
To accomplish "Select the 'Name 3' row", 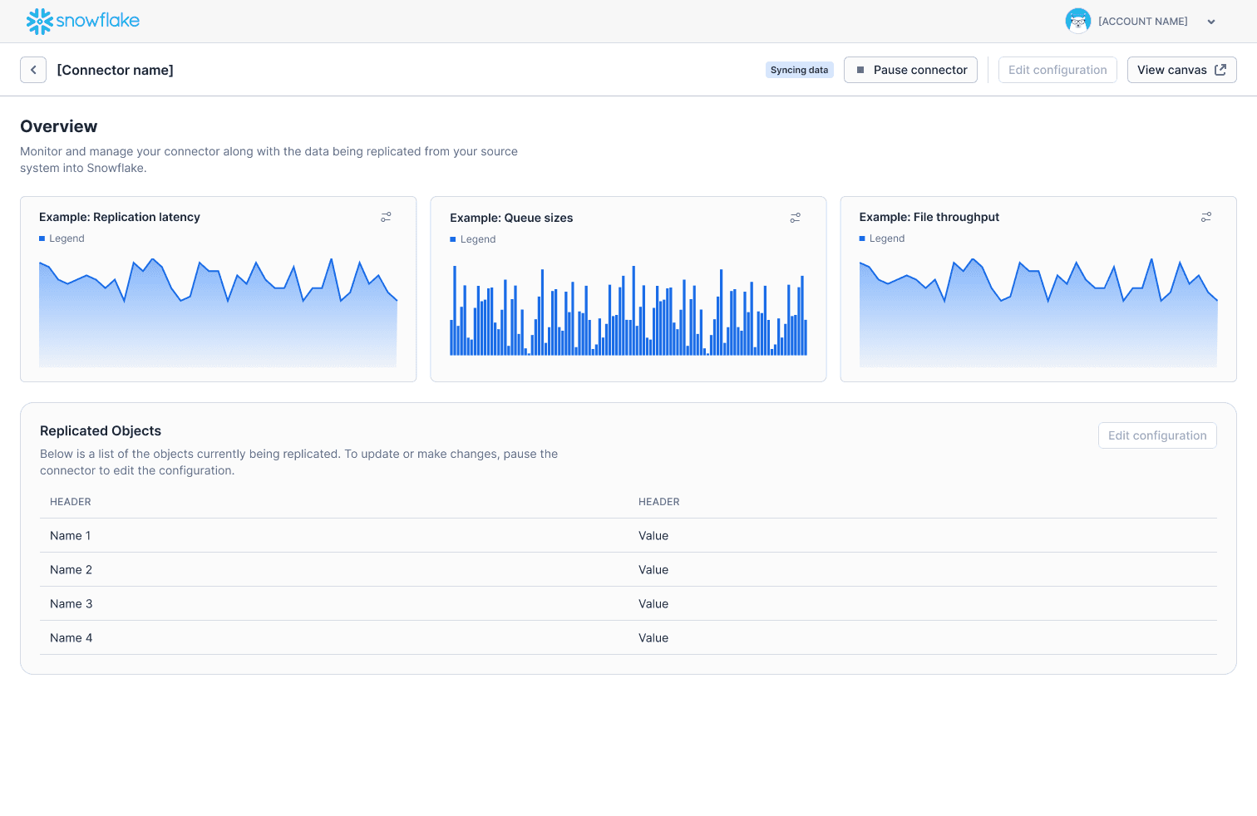I will pos(628,604).
